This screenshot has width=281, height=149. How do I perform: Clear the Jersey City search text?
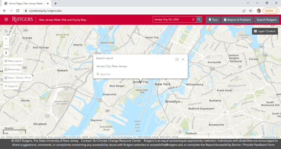click(x=193, y=19)
